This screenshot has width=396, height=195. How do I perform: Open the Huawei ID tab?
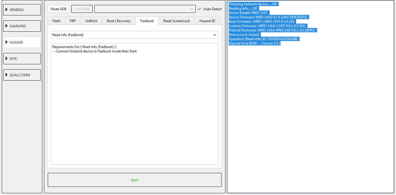click(207, 21)
